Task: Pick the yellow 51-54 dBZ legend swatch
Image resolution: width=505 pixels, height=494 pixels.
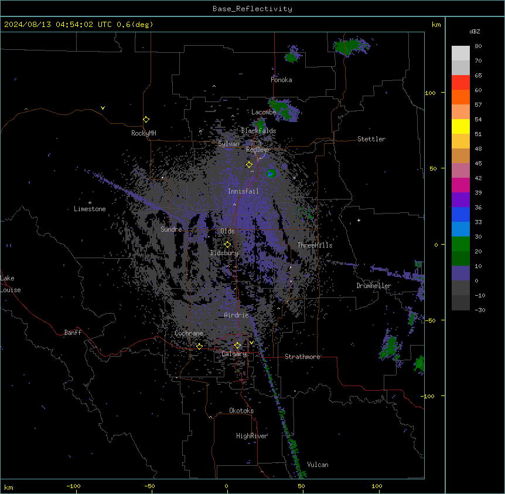Action: (x=460, y=126)
